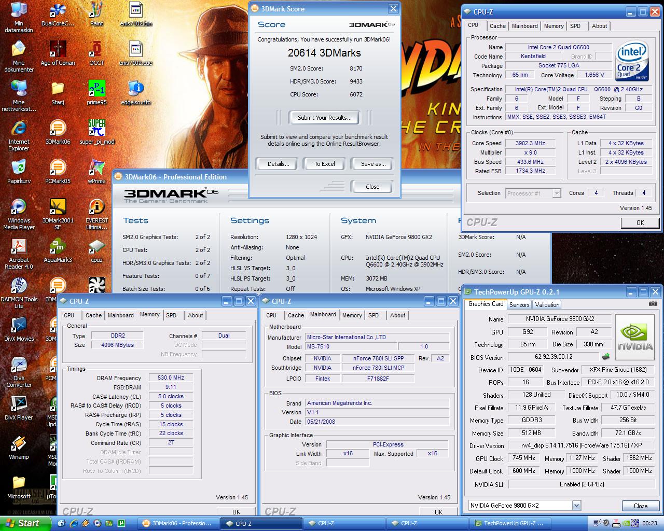Launch the prime95 desktop shortcut
The height and width of the screenshot is (531, 664).
click(96, 93)
